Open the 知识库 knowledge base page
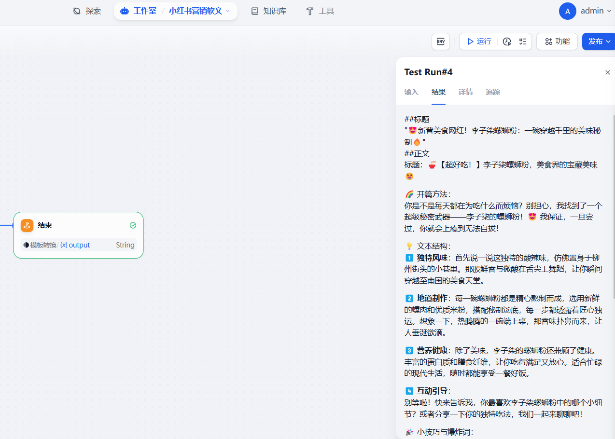This screenshot has width=615, height=439. click(269, 11)
